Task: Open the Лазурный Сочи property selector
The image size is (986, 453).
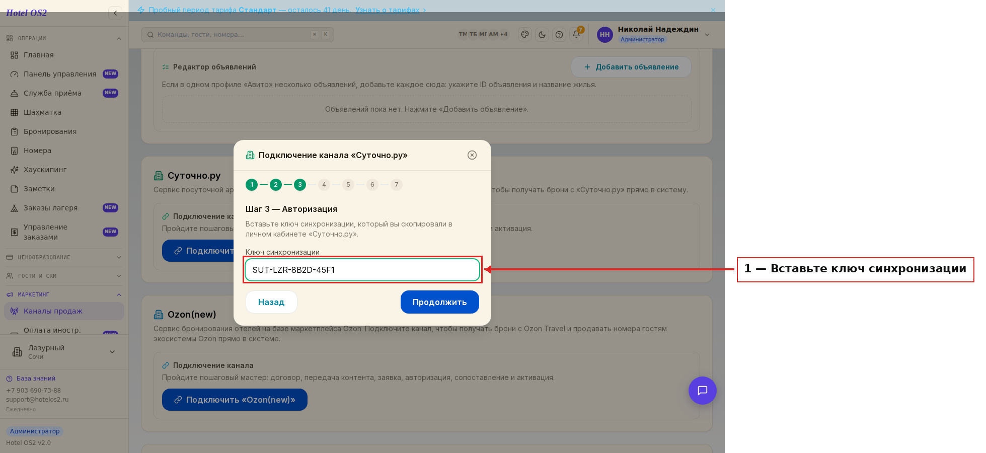Action: 64,352
